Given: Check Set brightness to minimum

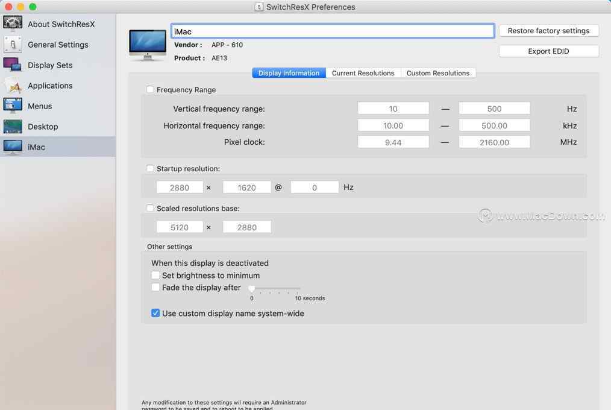Looking at the screenshot, I should (155, 275).
